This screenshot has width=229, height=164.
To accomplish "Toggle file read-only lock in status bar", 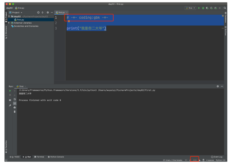I will coord(199,160).
